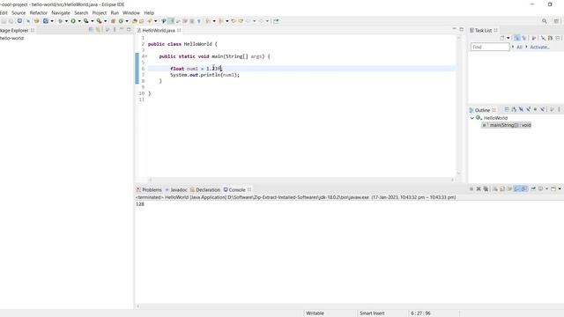Collapse the main method fold on line 4
The image size is (564, 317).
coord(146,56)
